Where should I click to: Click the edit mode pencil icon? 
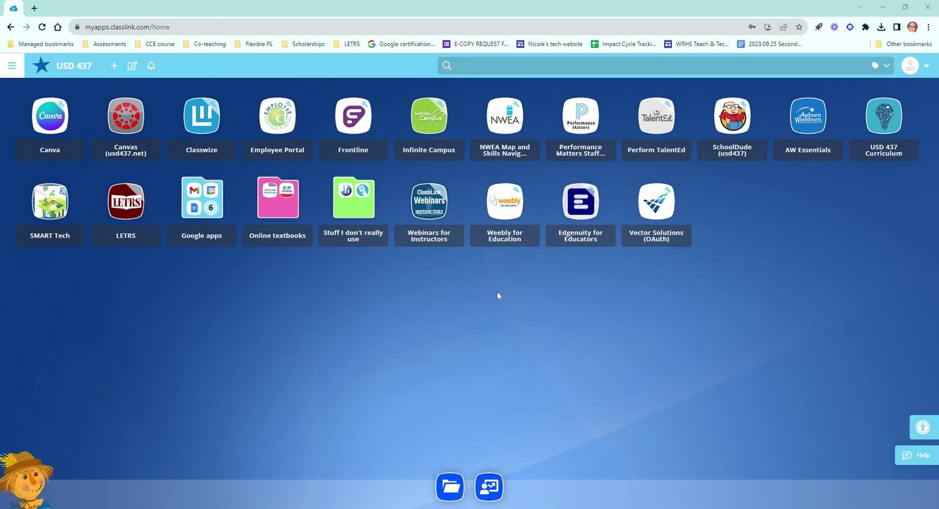(x=132, y=66)
